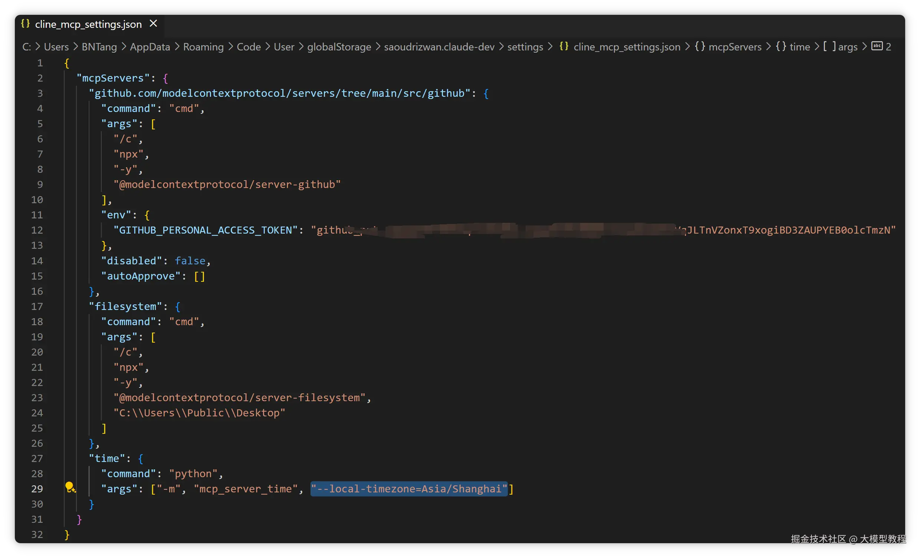Click the Roaming breadcrumb segment
Screen dimensions: 920x558
pyautogui.click(x=203, y=47)
